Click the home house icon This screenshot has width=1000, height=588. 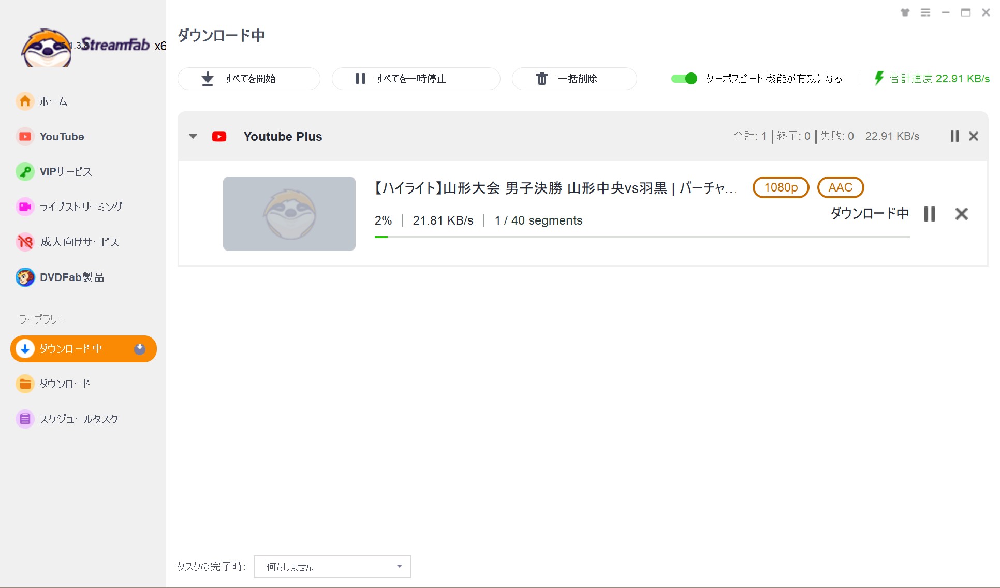pyautogui.click(x=25, y=101)
